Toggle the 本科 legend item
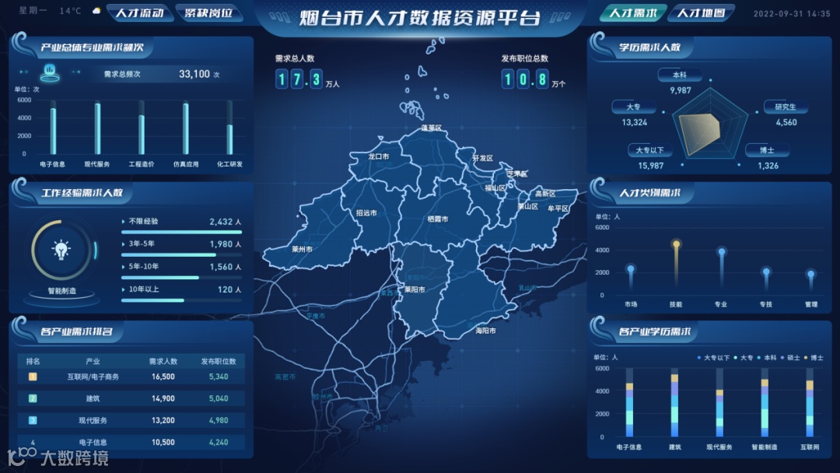The width and height of the screenshot is (840, 473). [767, 358]
